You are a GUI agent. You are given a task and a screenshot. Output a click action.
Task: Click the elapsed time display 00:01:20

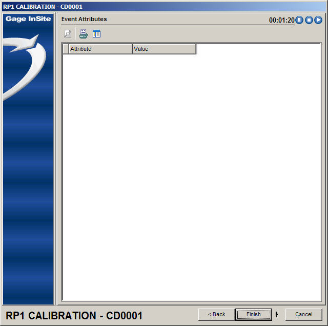(281, 21)
